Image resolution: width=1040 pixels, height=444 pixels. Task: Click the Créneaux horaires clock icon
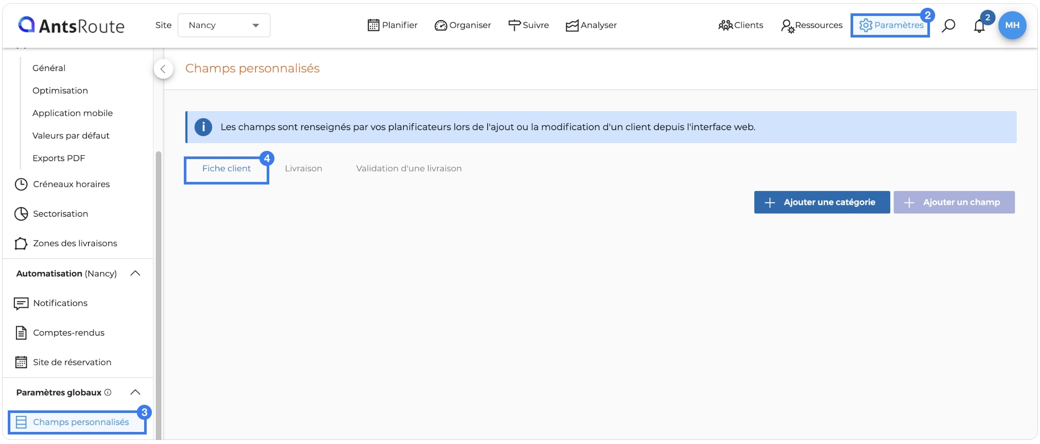pos(21,184)
